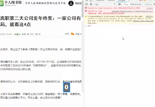Expand the 微信 share dropdown arrow
155x107 pixels.
[81, 34]
